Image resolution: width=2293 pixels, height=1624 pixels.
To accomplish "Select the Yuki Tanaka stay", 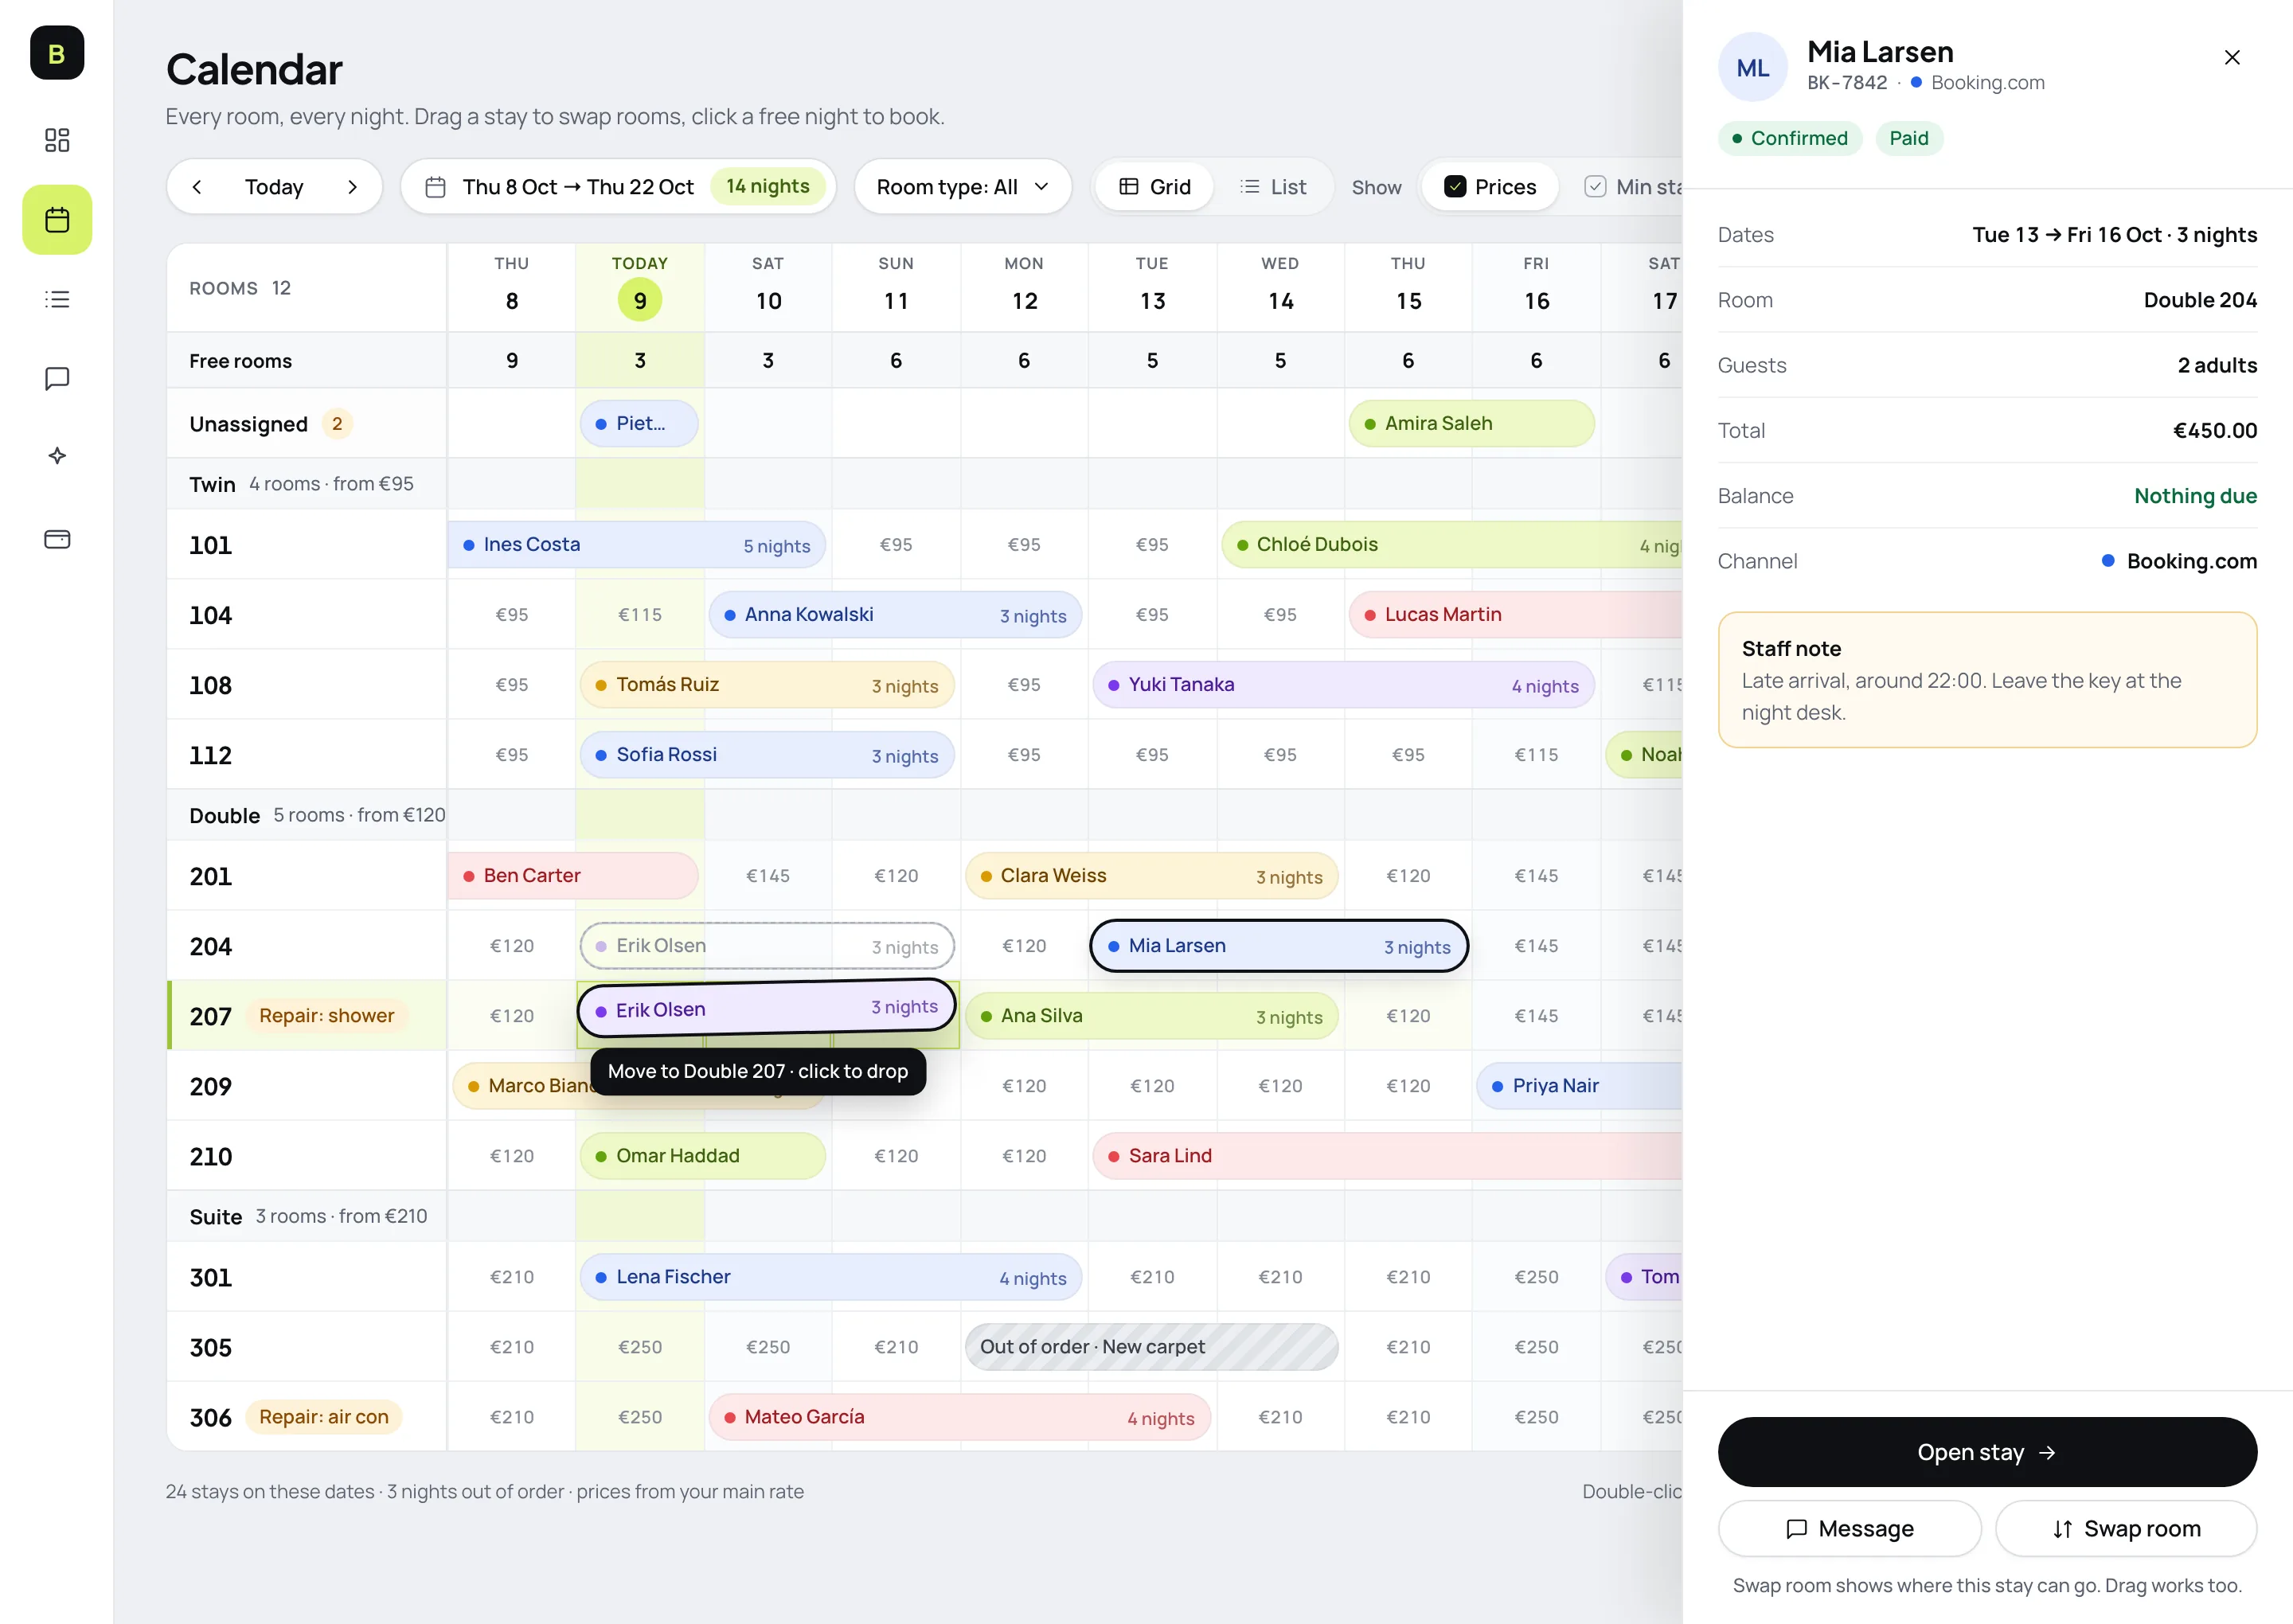I will (1343, 685).
